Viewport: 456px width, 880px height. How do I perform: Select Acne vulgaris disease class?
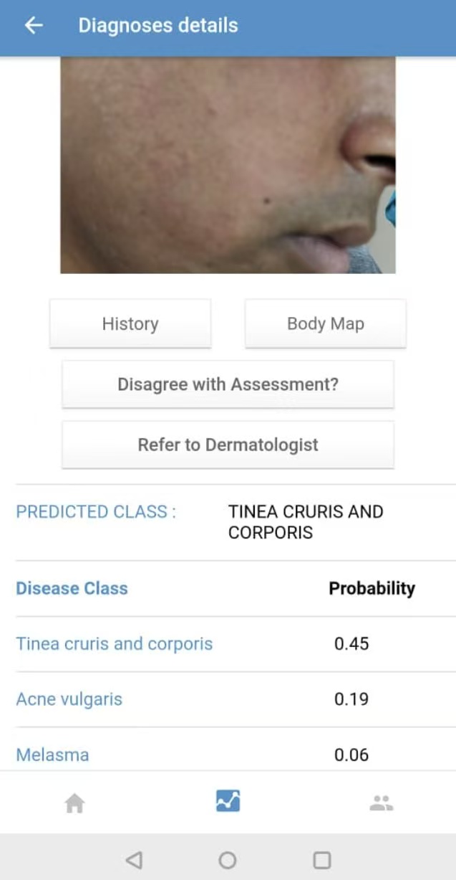[69, 699]
